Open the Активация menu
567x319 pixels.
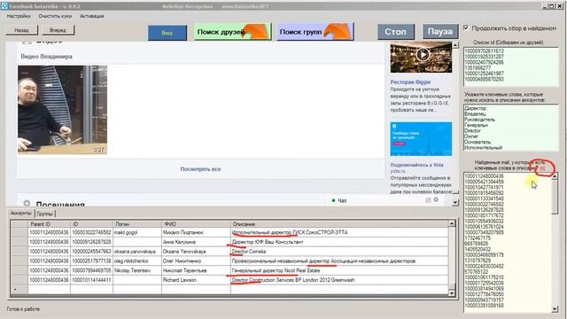coord(92,16)
